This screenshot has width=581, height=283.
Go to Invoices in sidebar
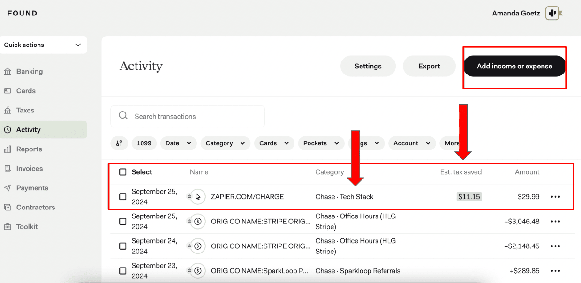pos(30,169)
